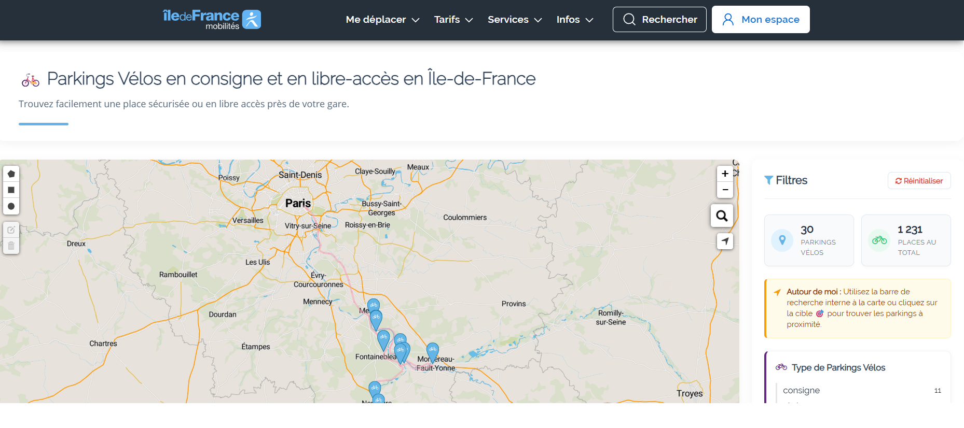Zoom in the map with plus button

click(x=725, y=174)
